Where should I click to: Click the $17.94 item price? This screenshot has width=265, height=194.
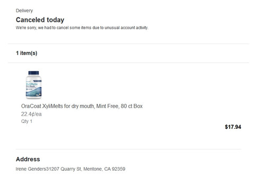point(233,127)
